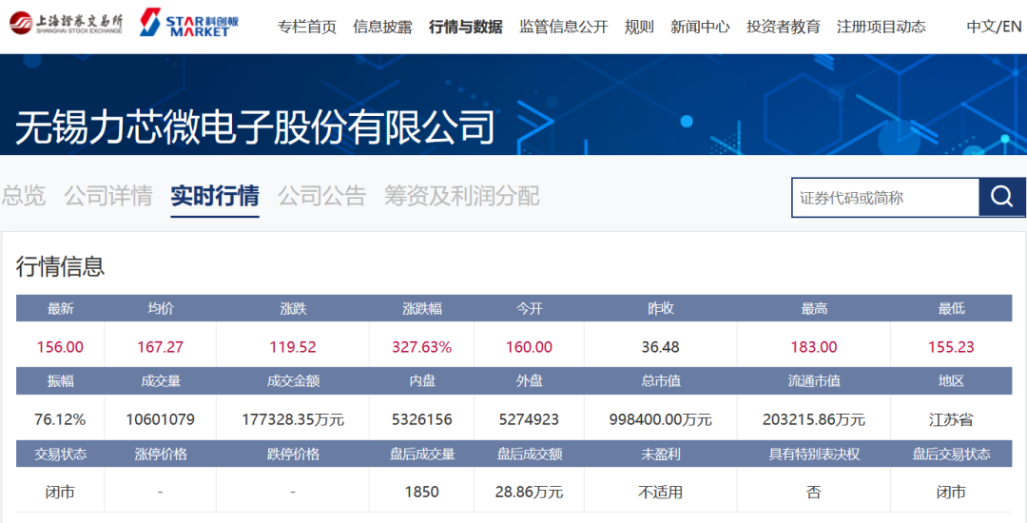Click the 涨跌幅 column header
The width and height of the screenshot is (1027, 523).
click(422, 308)
